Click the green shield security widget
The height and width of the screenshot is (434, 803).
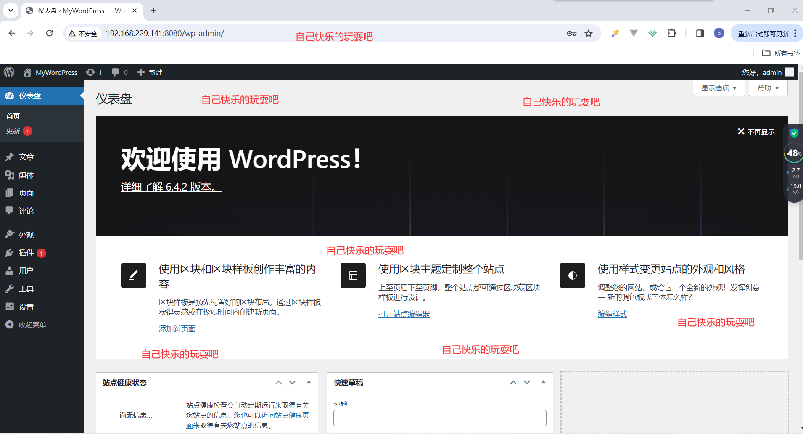[794, 133]
